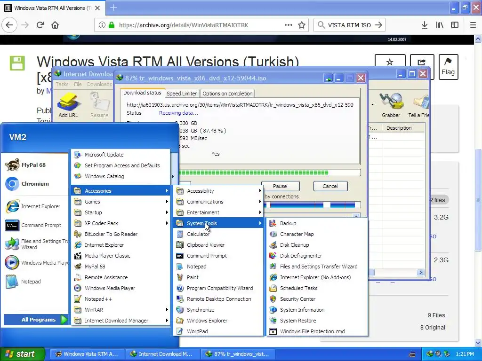Click Add URL in Internet Download Manager
The width and height of the screenshot is (482, 361).
[x=68, y=105]
